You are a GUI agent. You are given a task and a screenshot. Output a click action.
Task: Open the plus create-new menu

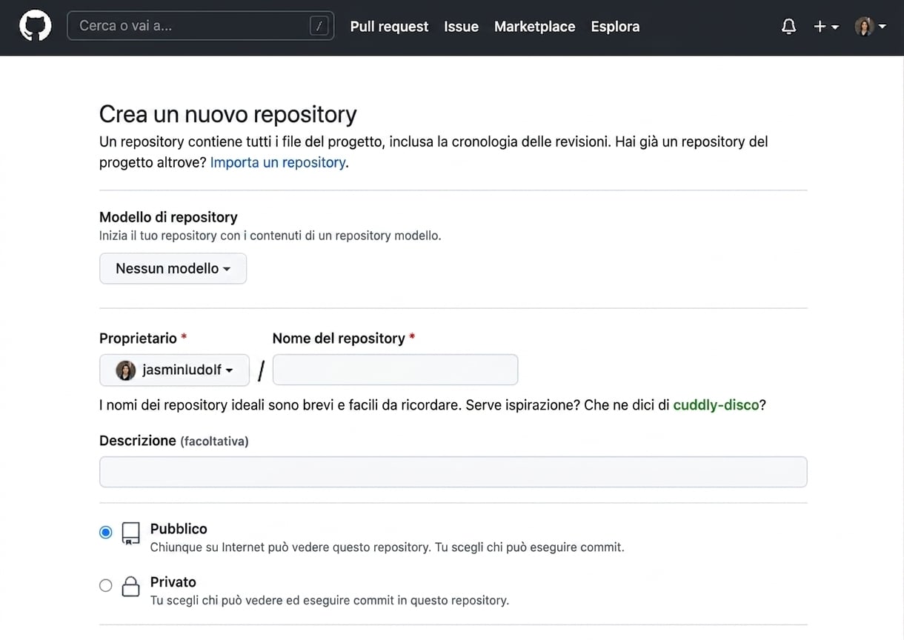(825, 27)
